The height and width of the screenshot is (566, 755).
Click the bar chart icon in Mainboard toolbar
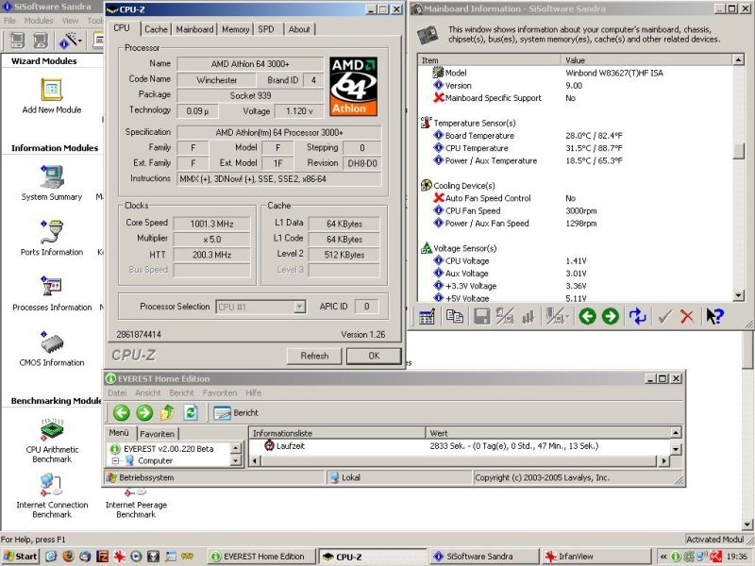coord(528,316)
